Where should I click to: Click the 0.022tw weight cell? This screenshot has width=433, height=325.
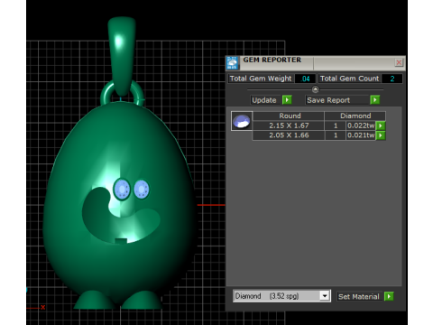(361, 125)
